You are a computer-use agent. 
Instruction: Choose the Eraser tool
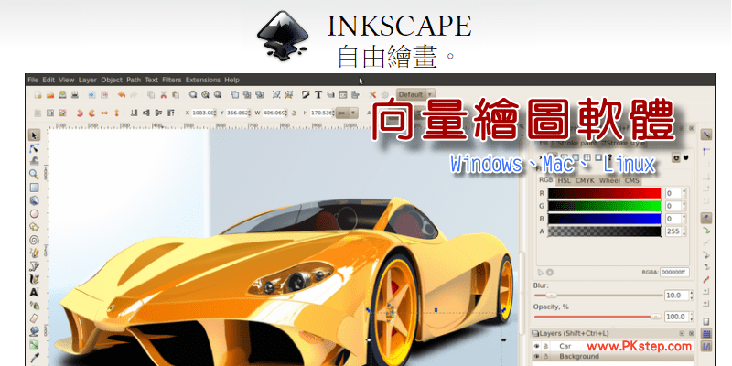pos(34,318)
